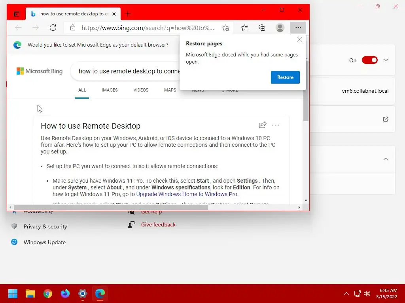Open the Windows Start menu
The height and width of the screenshot is (303, 405).
[13, 294]
